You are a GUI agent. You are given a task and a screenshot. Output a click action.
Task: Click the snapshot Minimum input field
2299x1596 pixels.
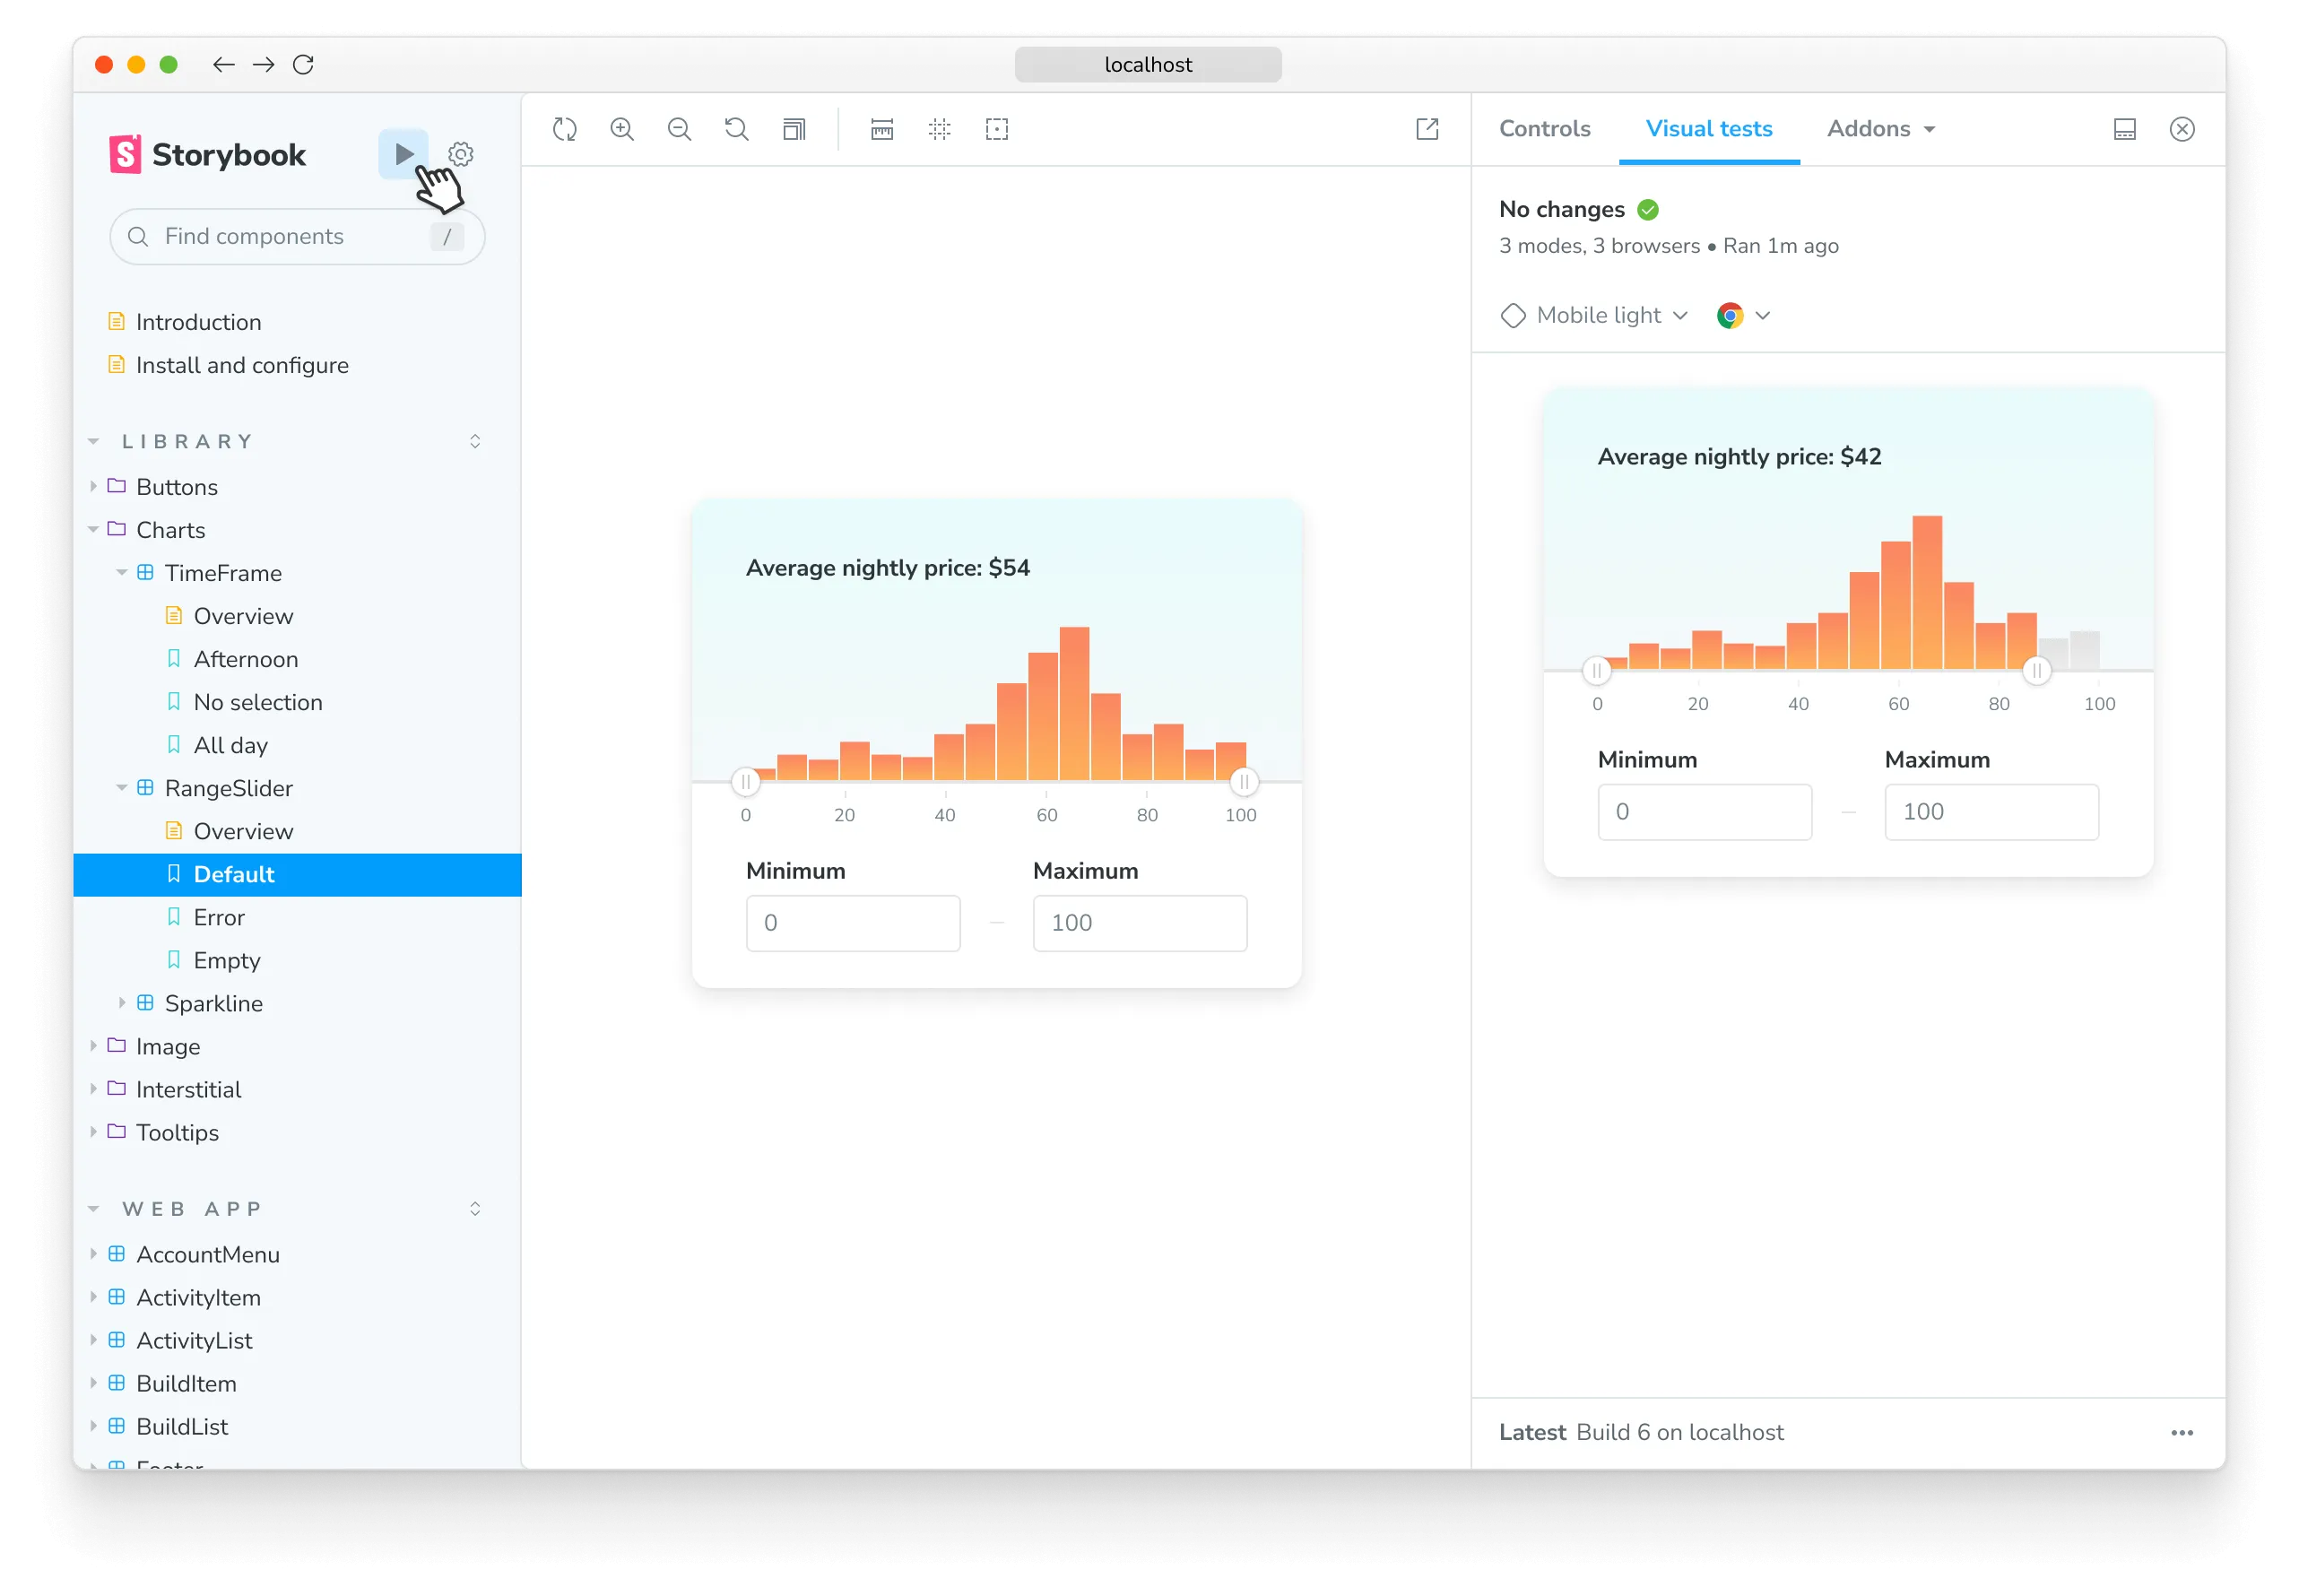(x=1704, y=812)
